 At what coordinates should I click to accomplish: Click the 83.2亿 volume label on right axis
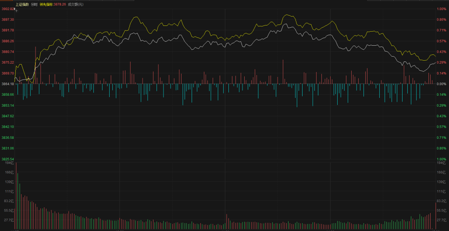point(441,201)
